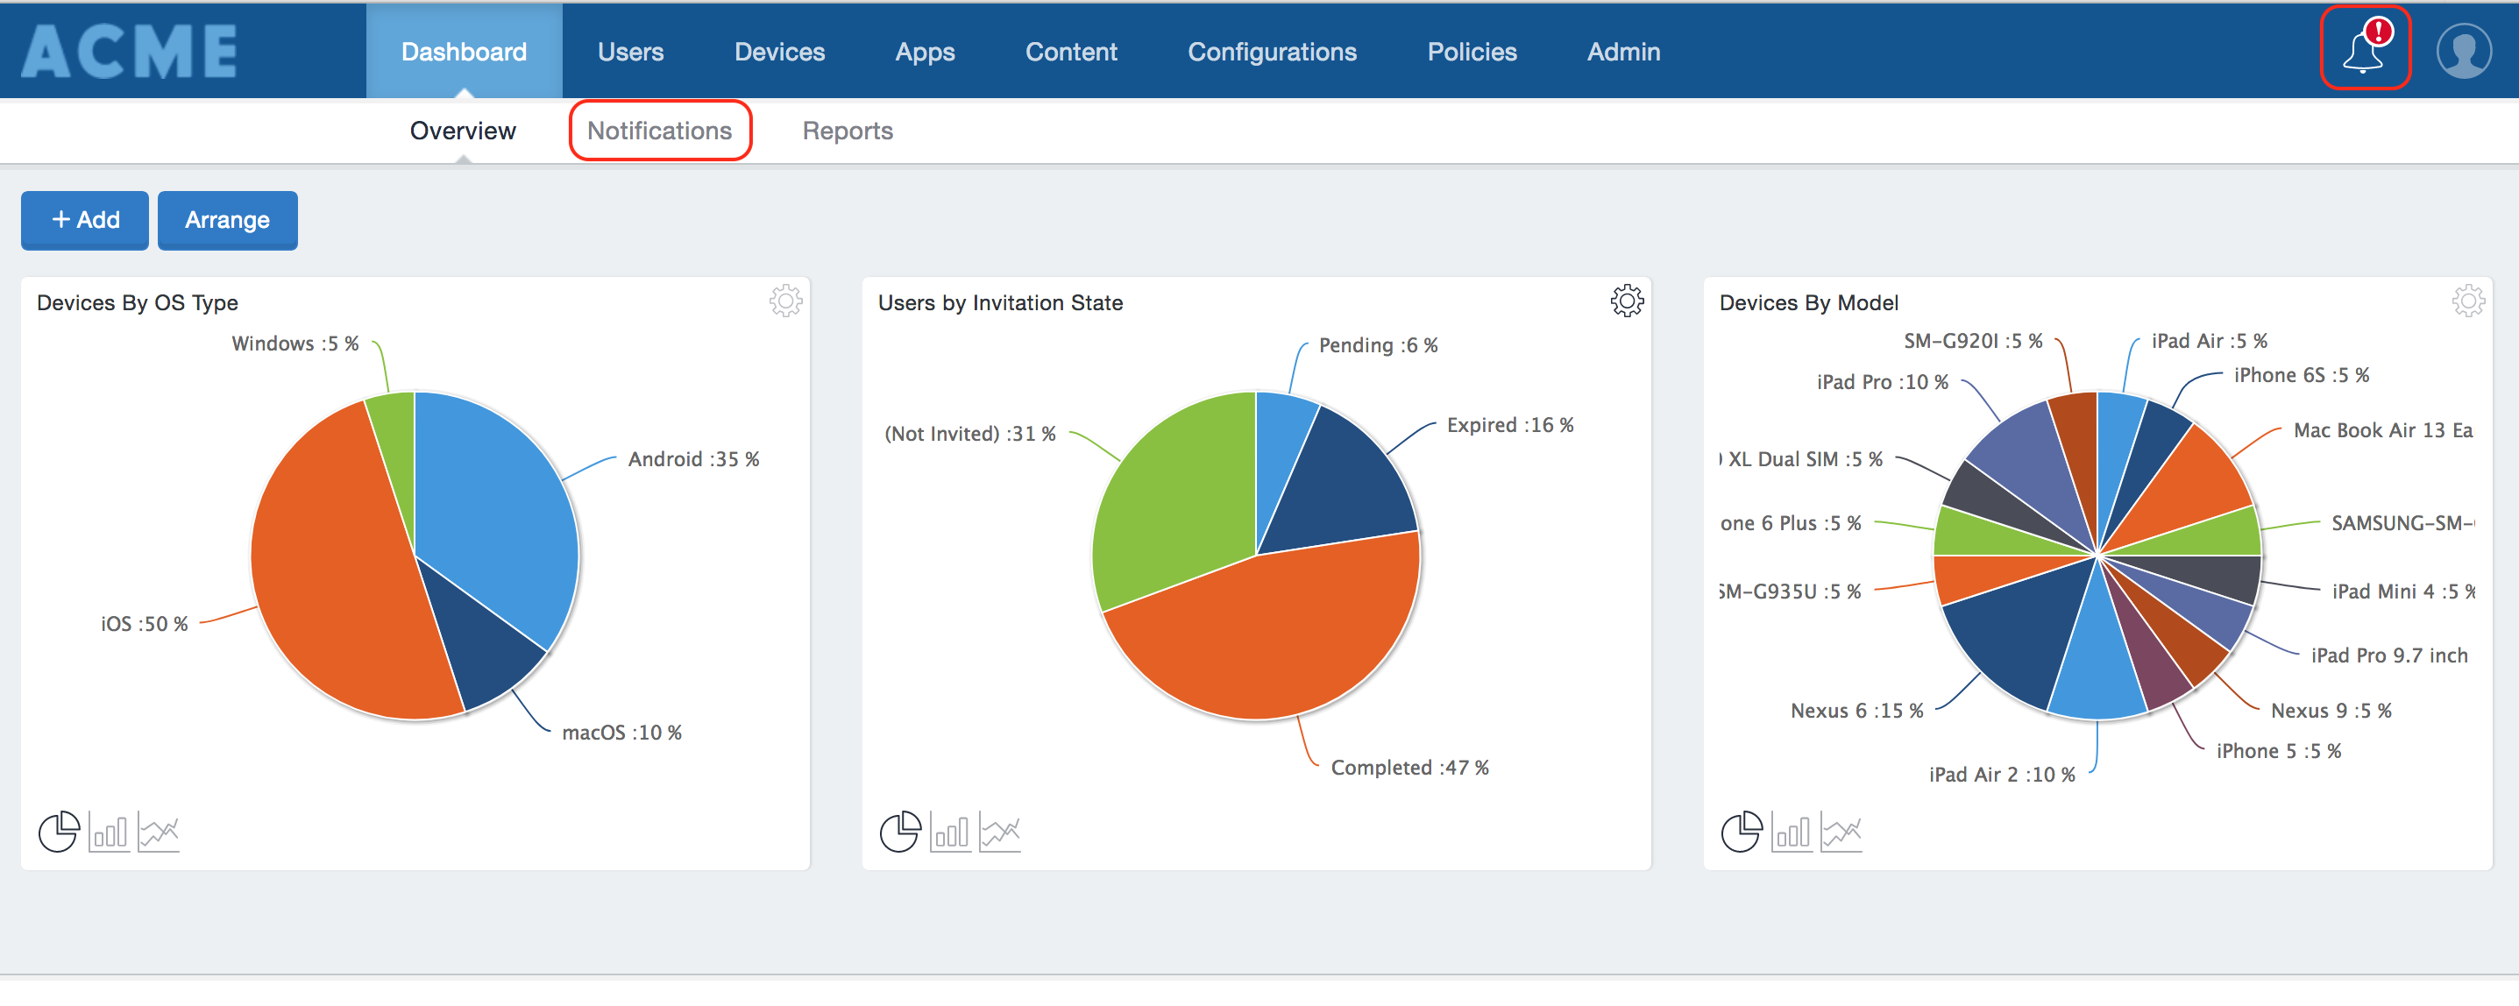The height and width of the screenshot is (1006, 2519).
Task: Select pie chart icon on Devices By OS Type
Action: click(x=58, y=833)
